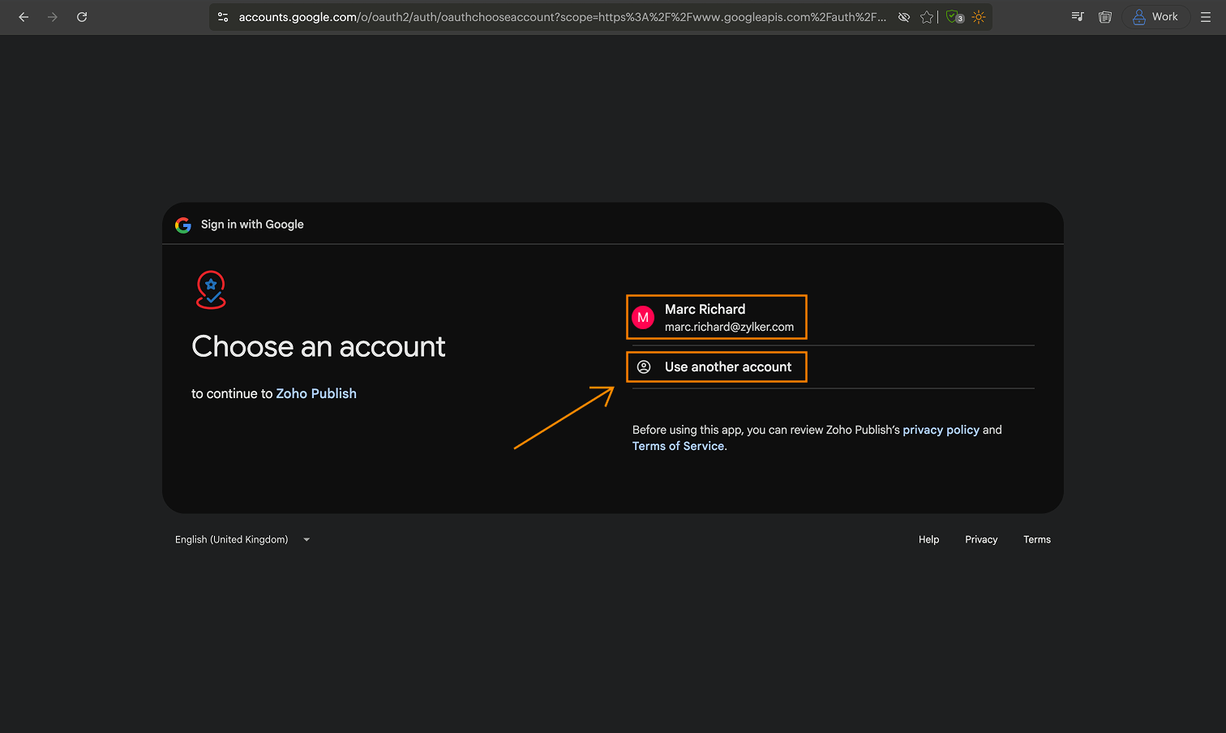
Task: Open the shield extension with badge 3
Action: point(954,17)
